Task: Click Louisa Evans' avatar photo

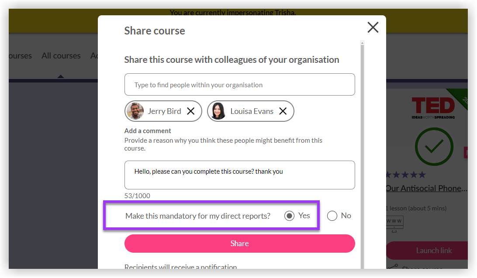Action: tap(218, 111)
